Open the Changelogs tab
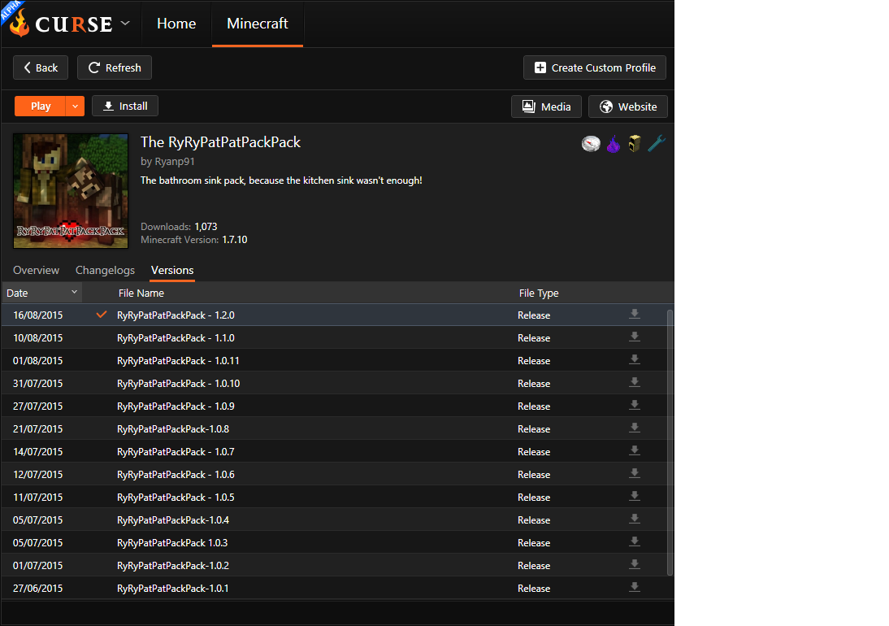Screen dimensions: 889x626 click(105, 271)
